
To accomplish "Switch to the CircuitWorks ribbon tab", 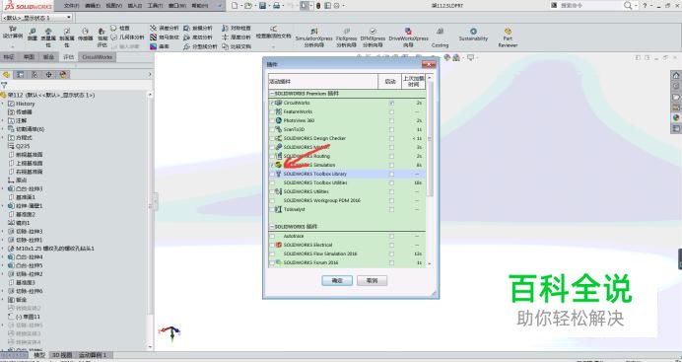I will click(x=98, y=57).
